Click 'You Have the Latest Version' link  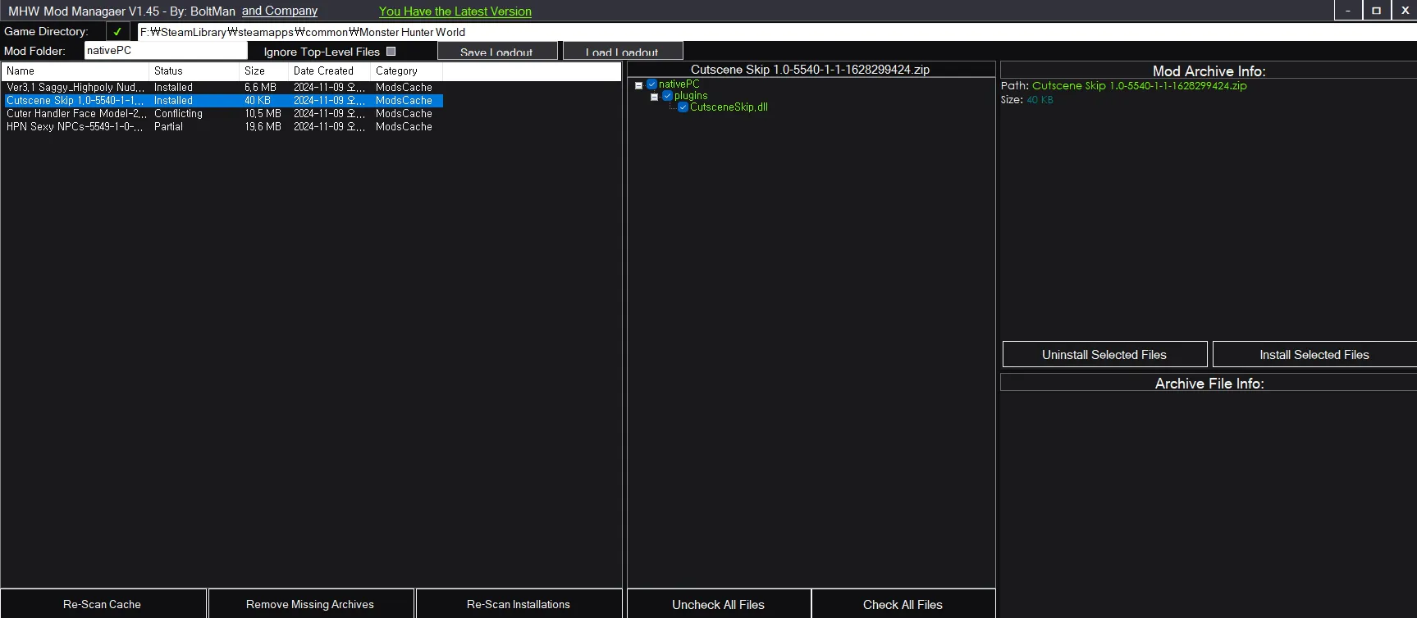pos(455,11)
